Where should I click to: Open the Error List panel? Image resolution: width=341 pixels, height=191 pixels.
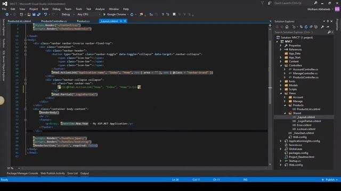coord(72,173)
